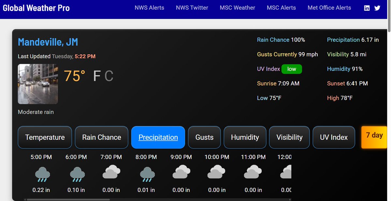
Task: Click the Precipitation 6.17 in value
Action: 370,40
